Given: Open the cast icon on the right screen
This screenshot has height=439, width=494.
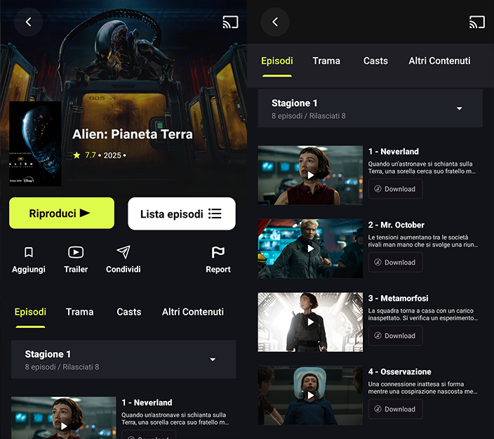Looking at the screenshot, I should [476, 22].
